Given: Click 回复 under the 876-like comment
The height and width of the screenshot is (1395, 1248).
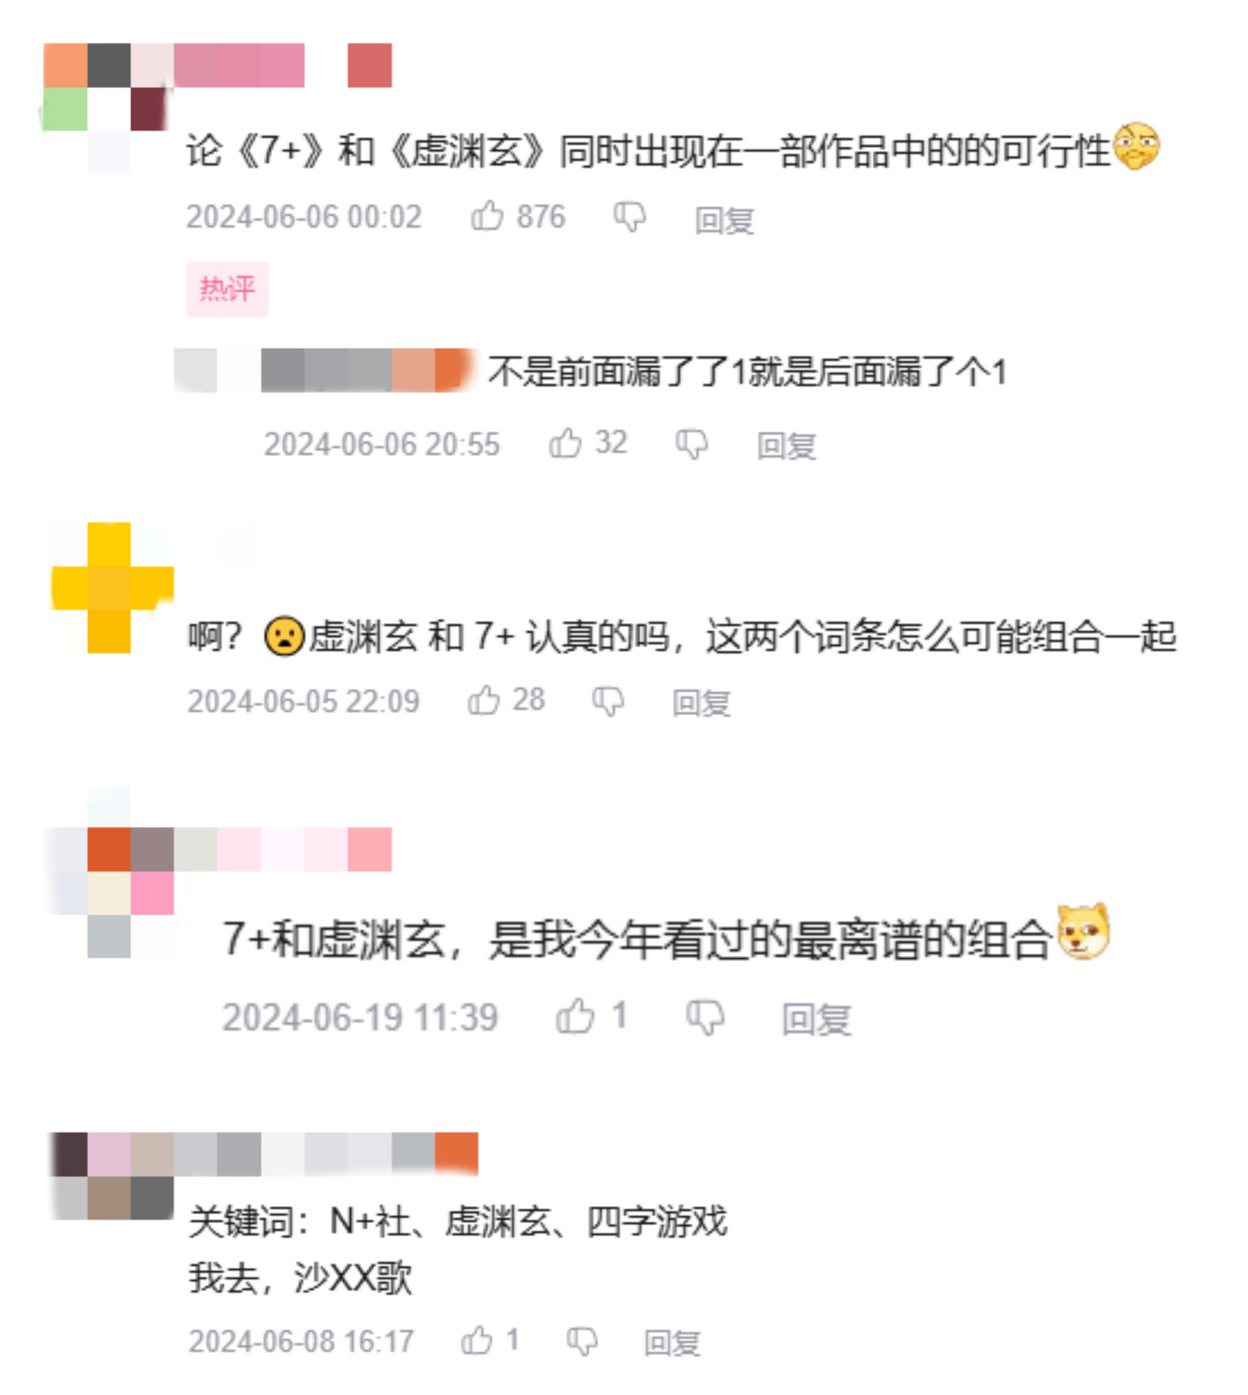Looking at the screenshot, I should (x=725, y=219).
